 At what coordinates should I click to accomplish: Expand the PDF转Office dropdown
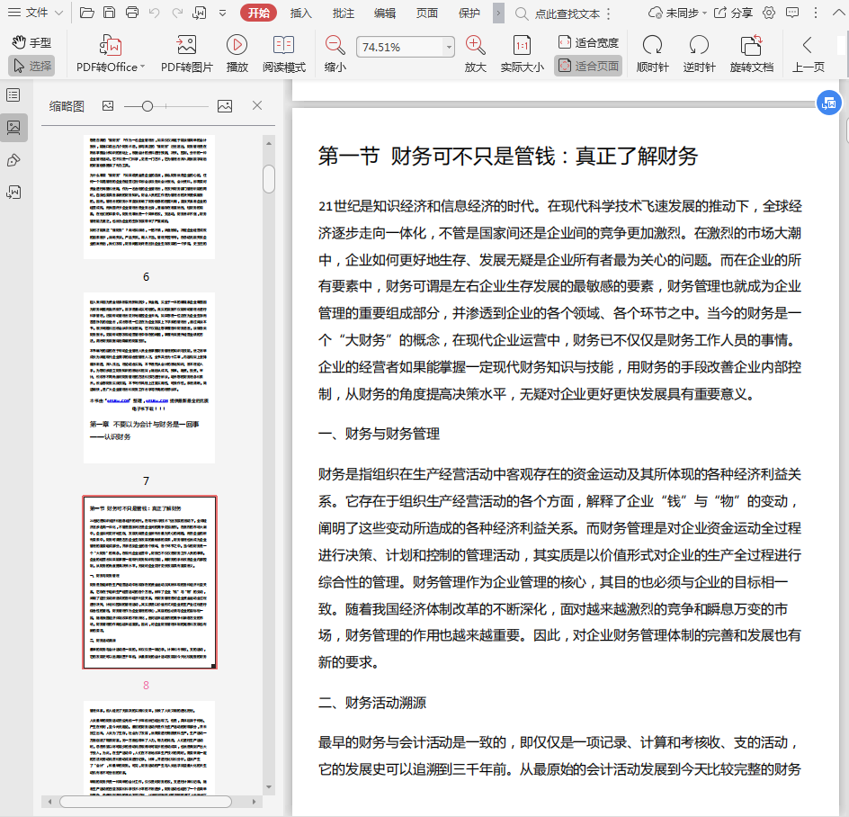(x=143, y=67)
